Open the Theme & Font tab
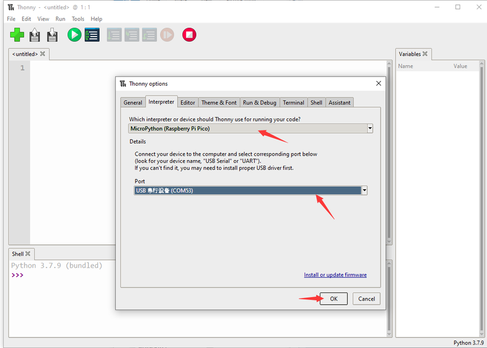Image resolution: width=487 pixels, height=348 pixels. click(219, 102)
